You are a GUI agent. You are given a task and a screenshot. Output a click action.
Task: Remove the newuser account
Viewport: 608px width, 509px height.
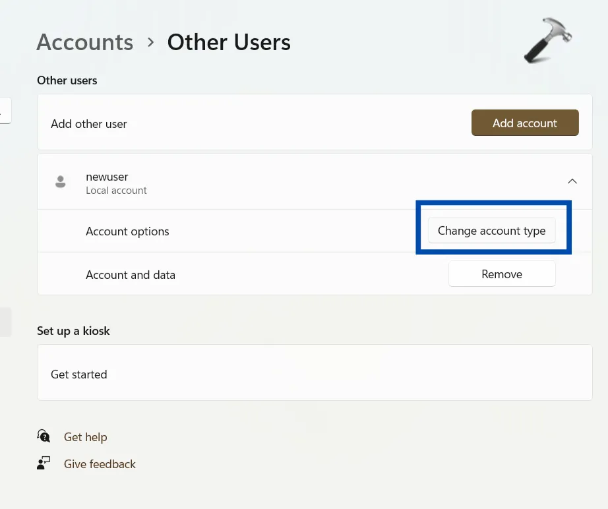[x=502, y=274]
